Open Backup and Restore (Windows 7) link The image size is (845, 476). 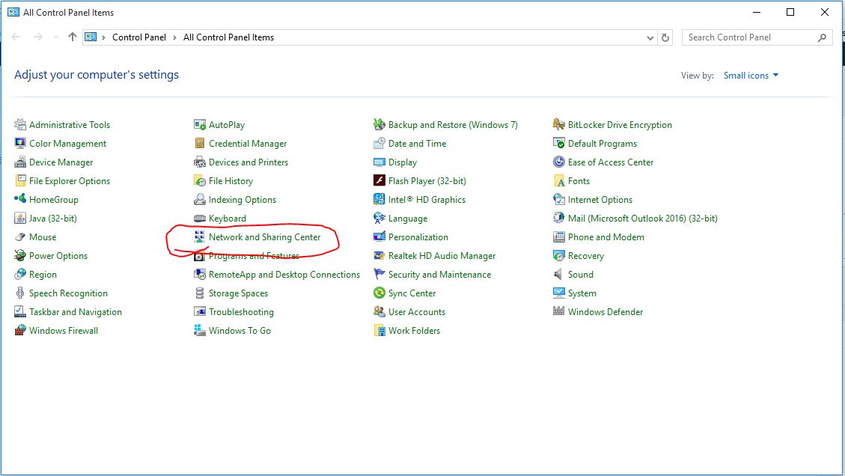pyautogui.click(x=453, y=124)
